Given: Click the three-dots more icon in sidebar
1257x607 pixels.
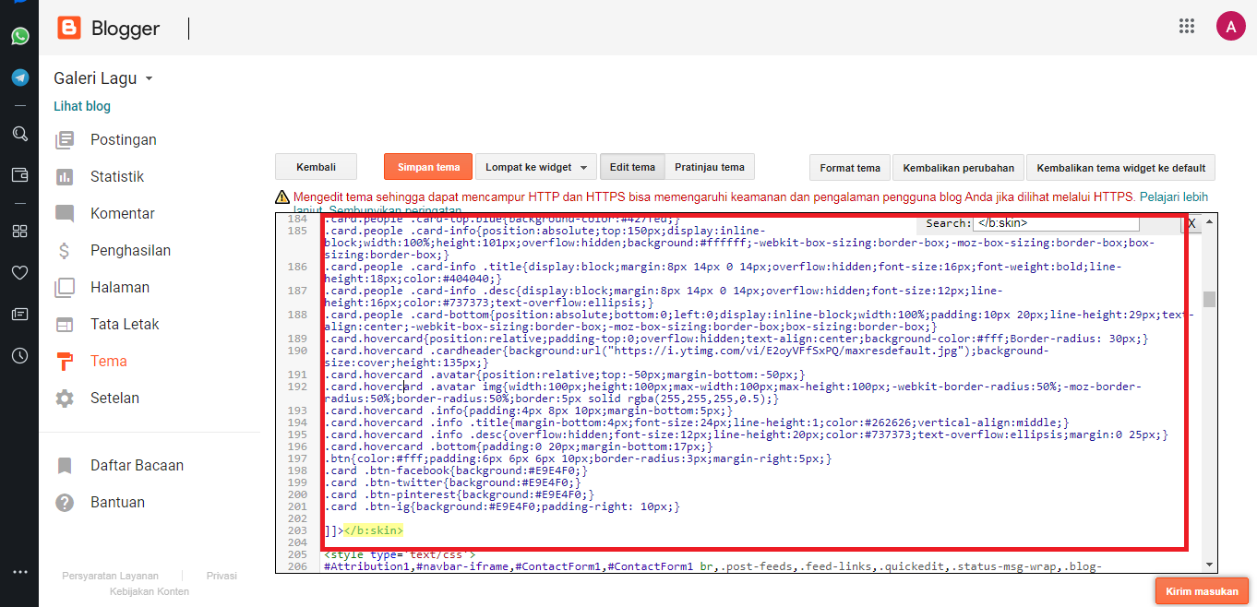Looking at the screenshot, I should coord(19,572).
